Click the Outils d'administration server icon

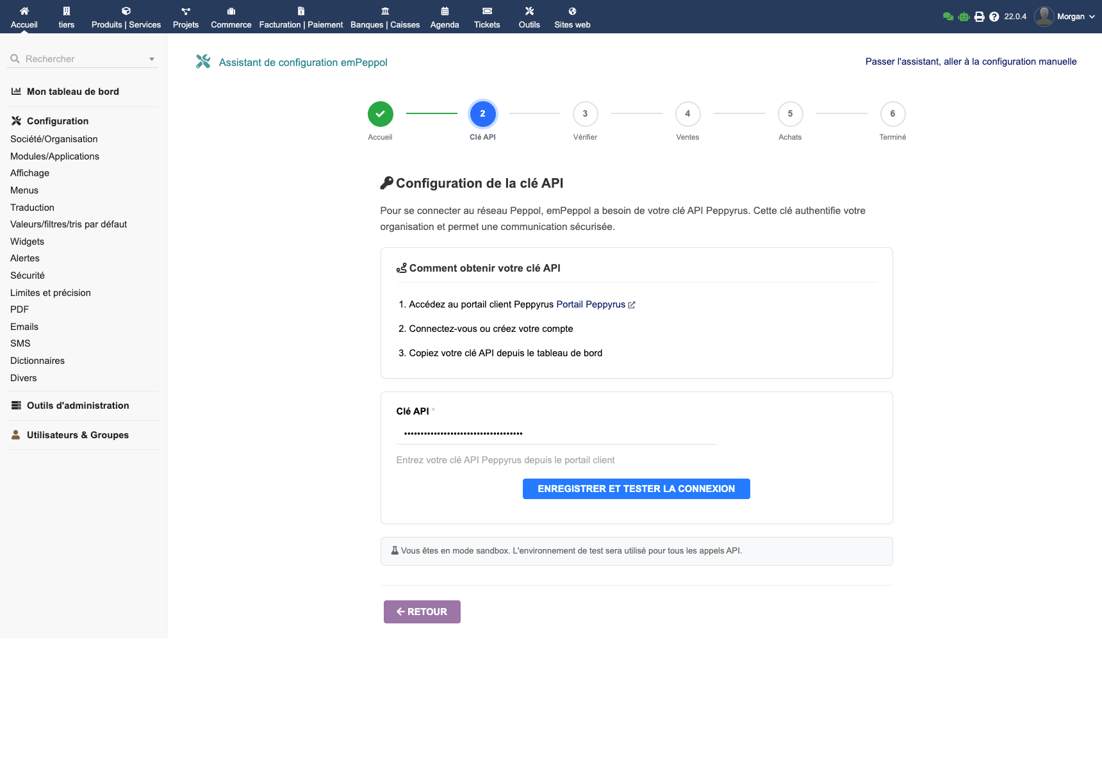[x=16, y=406]
